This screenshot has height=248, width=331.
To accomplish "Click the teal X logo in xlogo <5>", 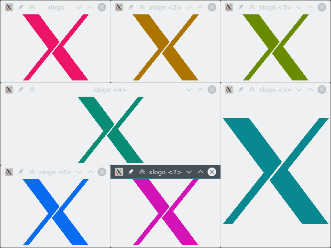I will 276,171.
